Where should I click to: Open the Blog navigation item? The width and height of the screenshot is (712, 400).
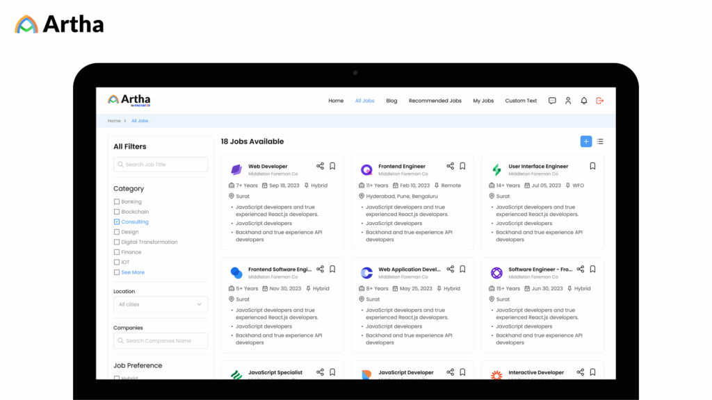pos(391,101)
